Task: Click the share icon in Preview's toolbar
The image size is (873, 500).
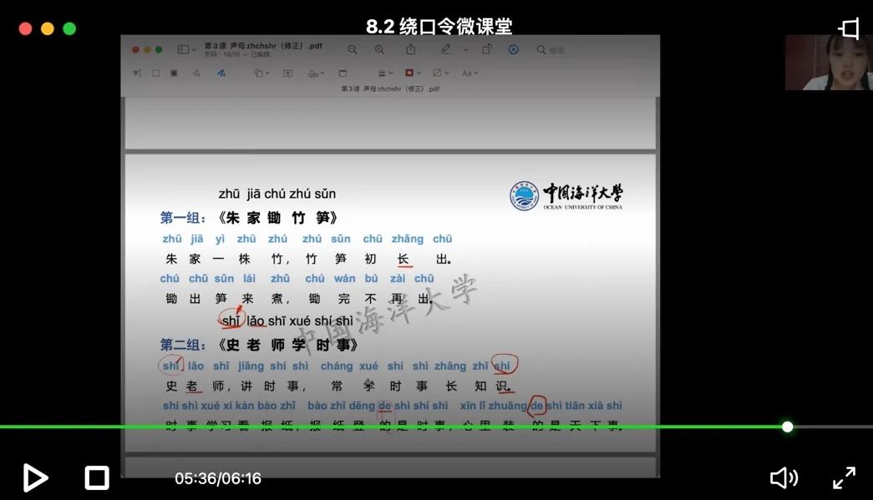Action: tap(411, 48)
